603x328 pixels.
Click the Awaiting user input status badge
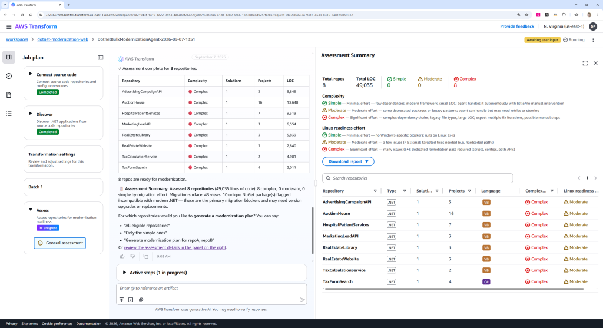[542, 40]
